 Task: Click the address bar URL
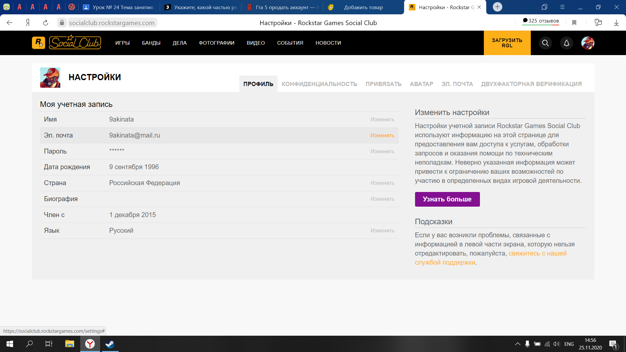coord(112,22)
